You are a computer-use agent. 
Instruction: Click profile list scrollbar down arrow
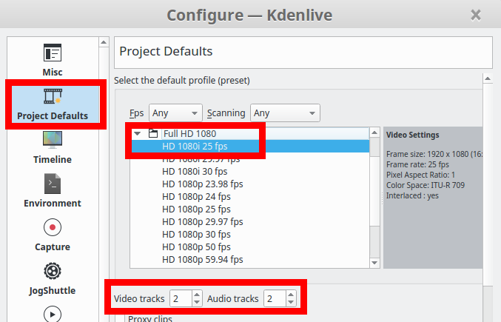click(374, 263)
